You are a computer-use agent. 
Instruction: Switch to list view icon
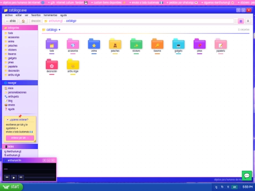point(248,21)
